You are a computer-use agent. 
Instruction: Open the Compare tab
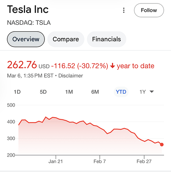[66, 39]
